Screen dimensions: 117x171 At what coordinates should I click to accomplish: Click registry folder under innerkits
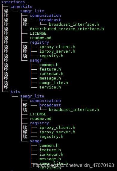point(39,42)
